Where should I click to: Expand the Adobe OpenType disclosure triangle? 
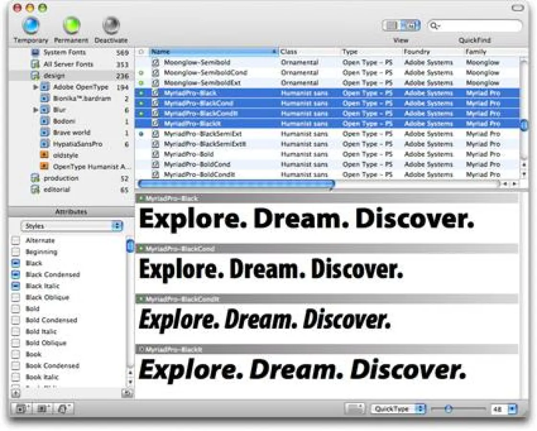(x=35, y=87)
